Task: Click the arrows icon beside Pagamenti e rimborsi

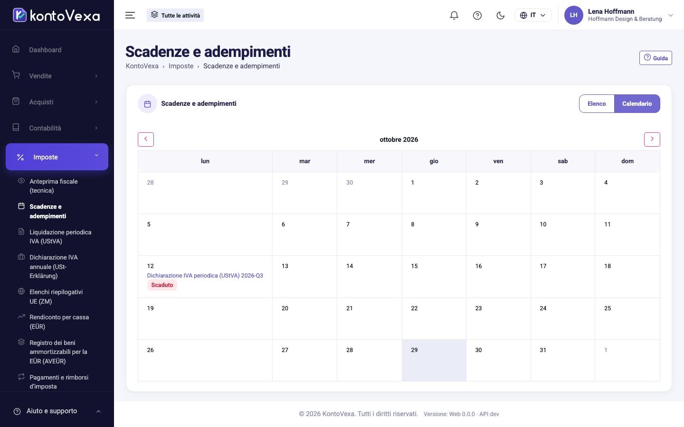Action: [x=21, y=377]
